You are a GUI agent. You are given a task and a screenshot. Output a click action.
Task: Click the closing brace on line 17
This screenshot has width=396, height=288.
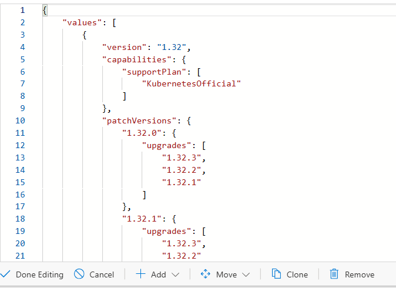click(x=125, y=207)
